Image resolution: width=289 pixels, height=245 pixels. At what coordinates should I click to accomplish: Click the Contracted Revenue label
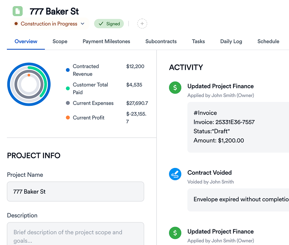click(x=86, y=70)
